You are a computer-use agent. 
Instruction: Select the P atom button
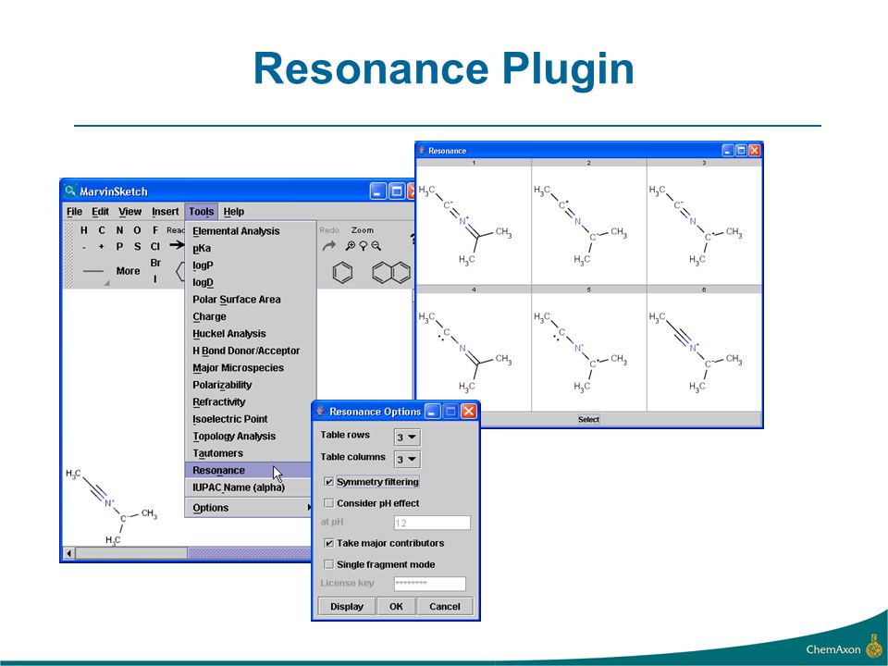(x=119, y=246)
